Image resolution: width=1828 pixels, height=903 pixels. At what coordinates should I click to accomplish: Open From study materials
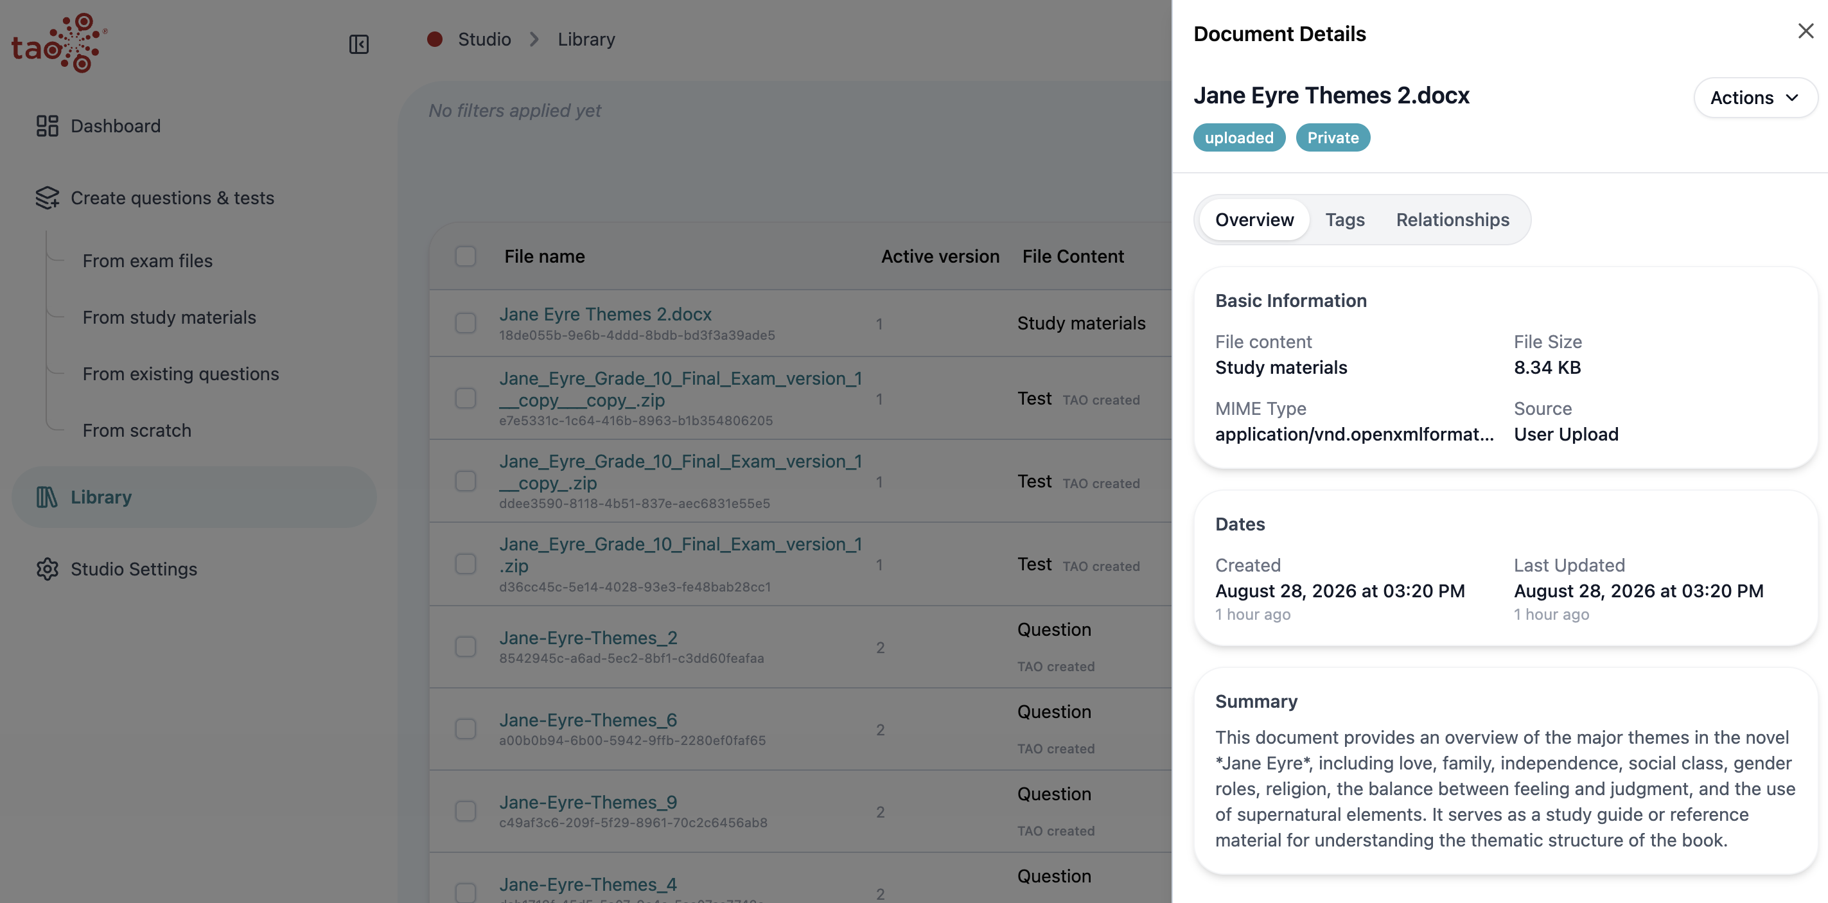click(169, 318)
